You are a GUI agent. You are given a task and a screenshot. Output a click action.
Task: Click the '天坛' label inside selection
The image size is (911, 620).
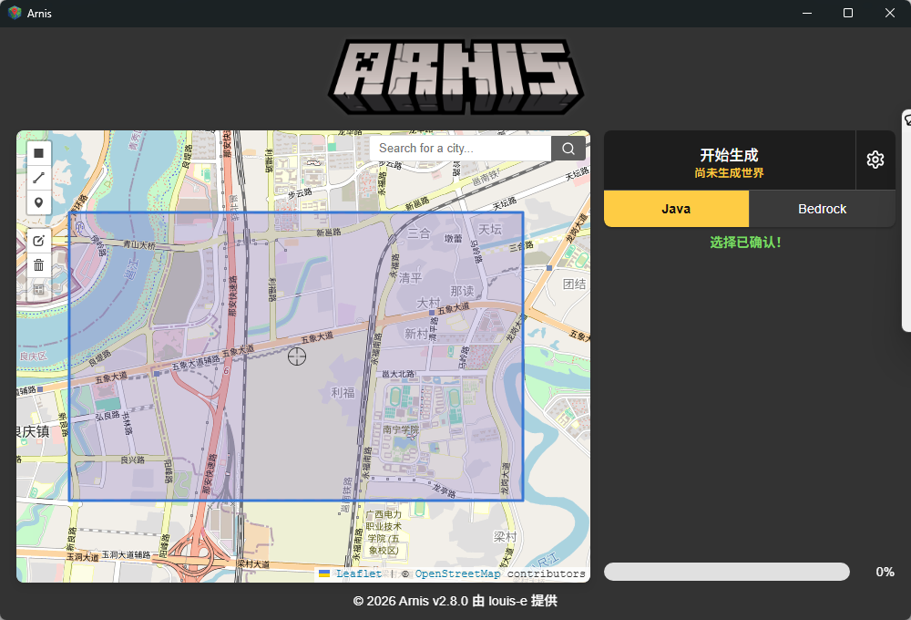(x=490, y=229)
